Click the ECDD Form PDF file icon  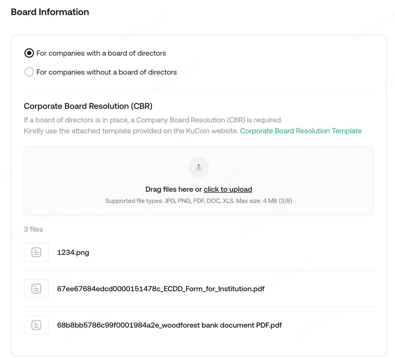pyautogui.click(x=36, y=289)
